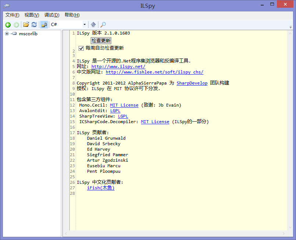Screen dimensions: 296x240
Task: Click the Forward navigation arrow
Action: coord(16,25)
